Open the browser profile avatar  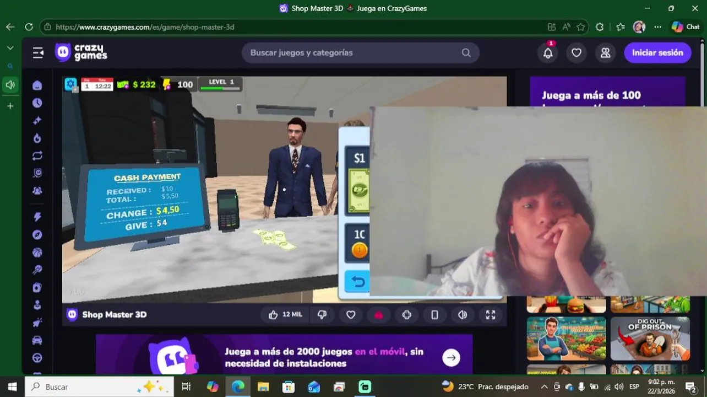click(x=639, y=27)
